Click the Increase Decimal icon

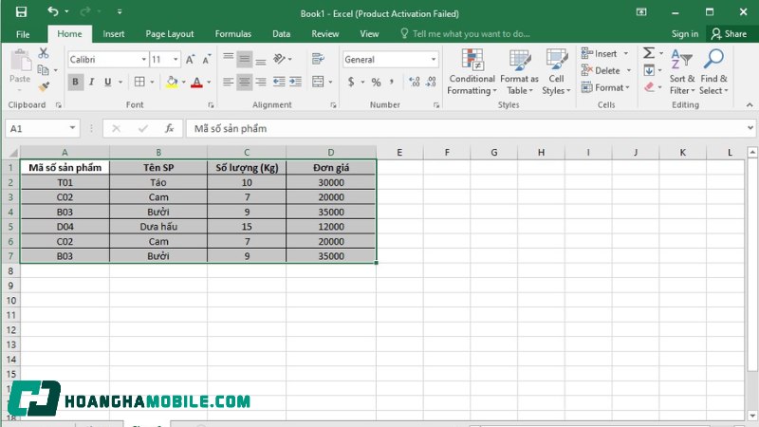pyautogui.click(x=415, y=82)
